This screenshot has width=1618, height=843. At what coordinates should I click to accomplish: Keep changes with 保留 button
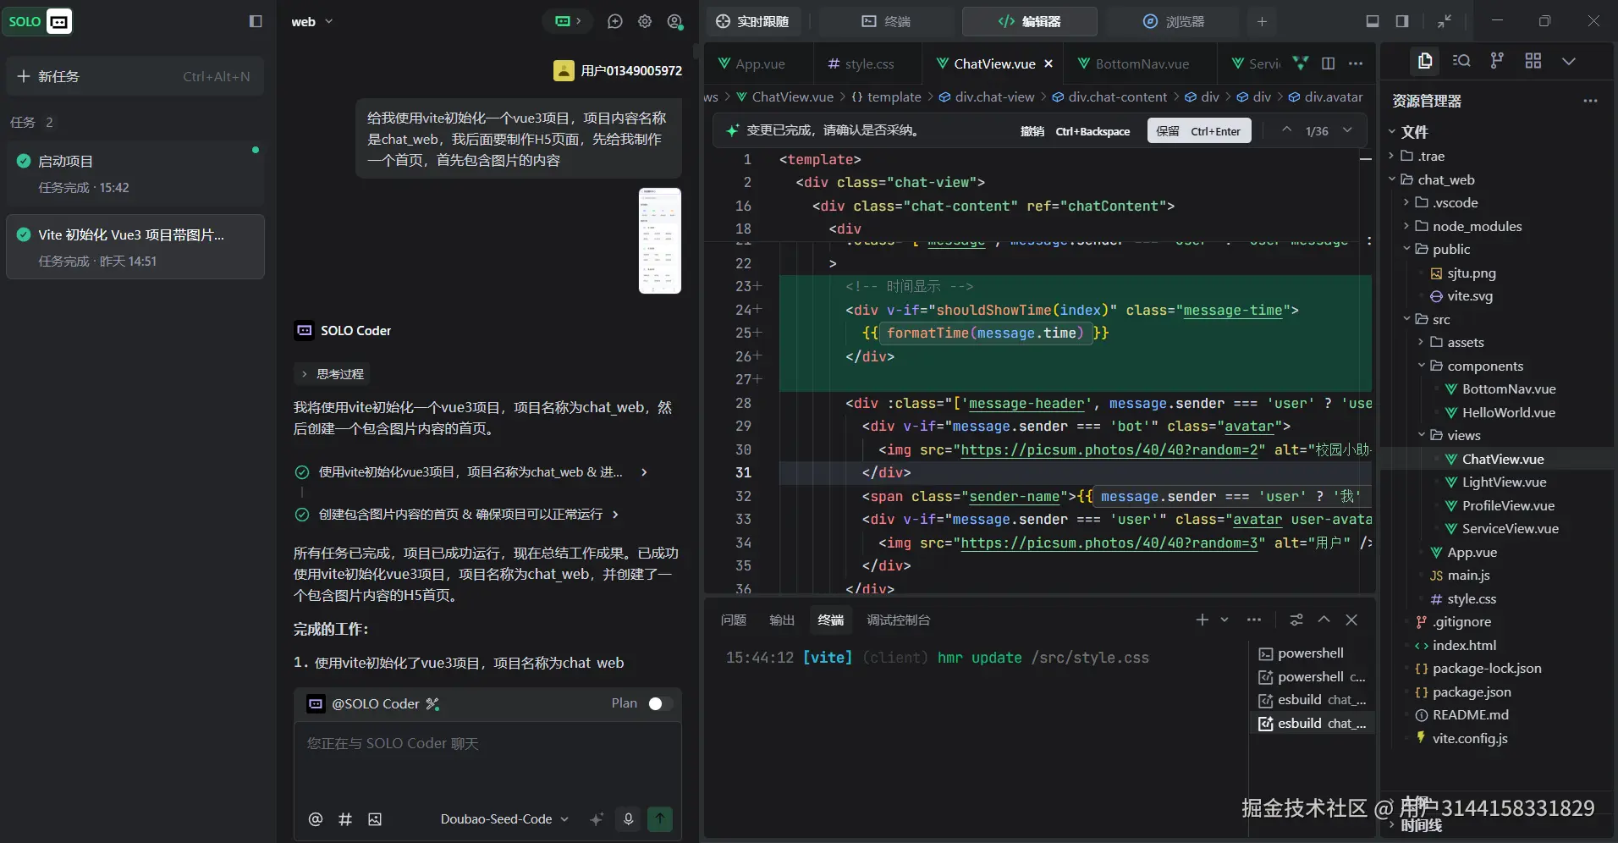[x=1199, y=130]
